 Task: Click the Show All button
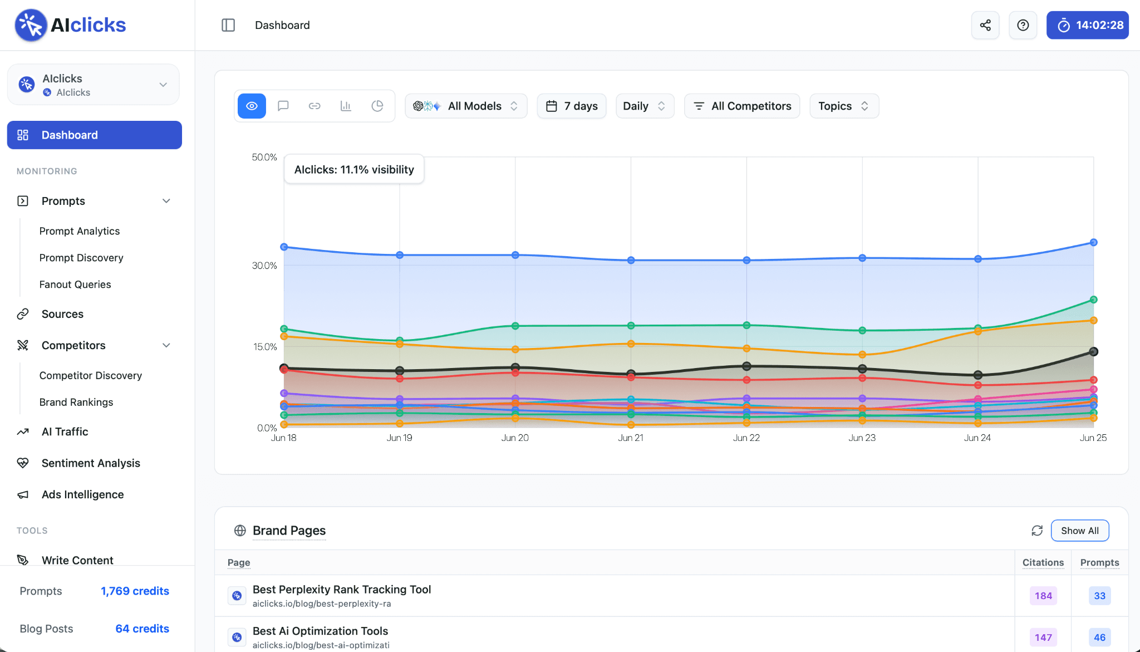pyautogui.click(x=1080, y=531)
